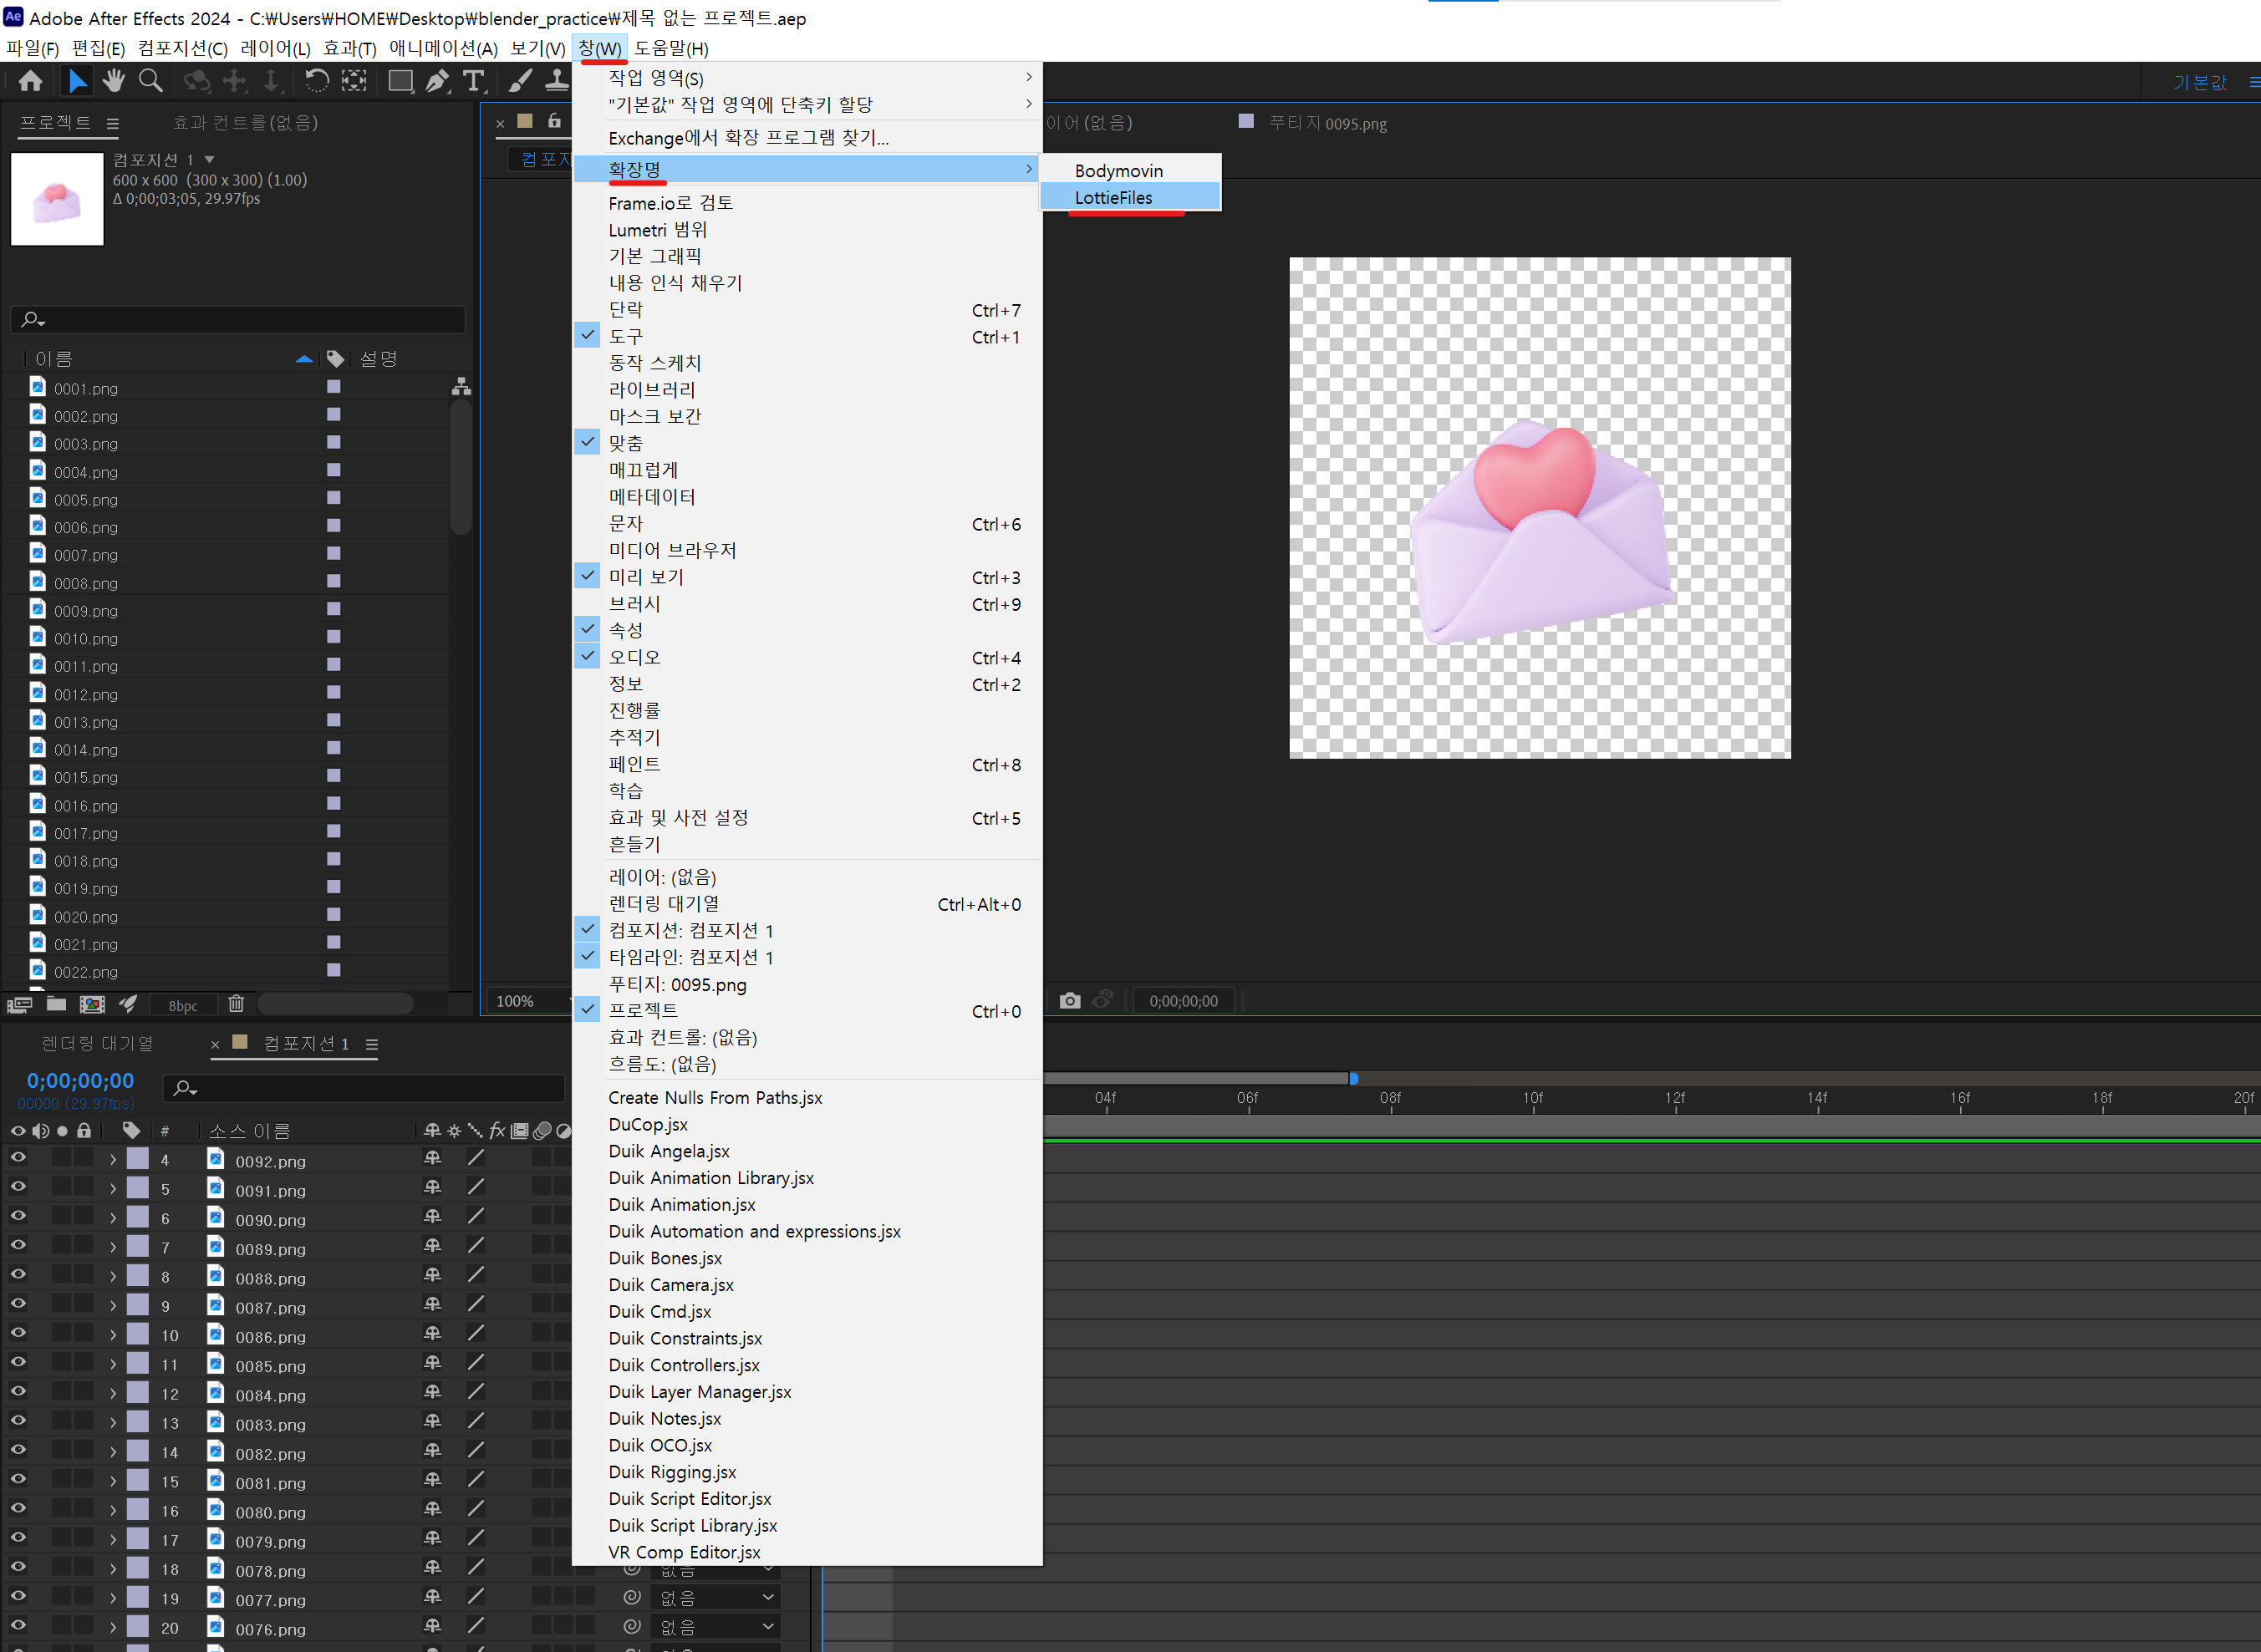
Task: Open Duik Animation.jsx script panel
Action: [682, 1205]
